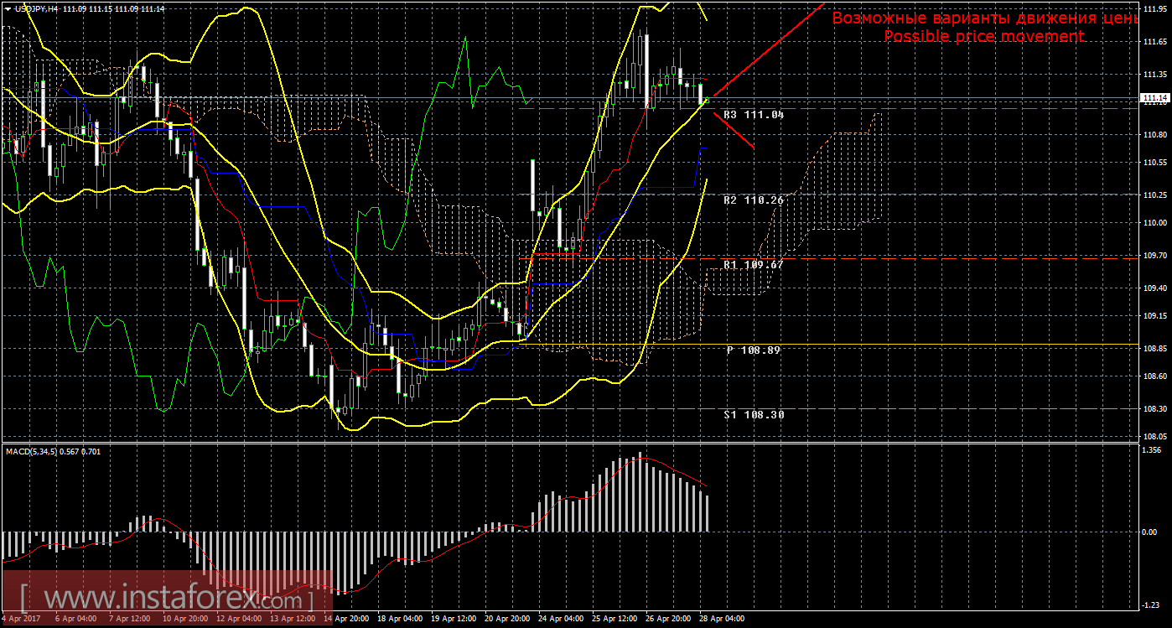Select the upward red forecast arrow line
The width and height of the screenshot is (1172, 628).
(x=767, y=49)
